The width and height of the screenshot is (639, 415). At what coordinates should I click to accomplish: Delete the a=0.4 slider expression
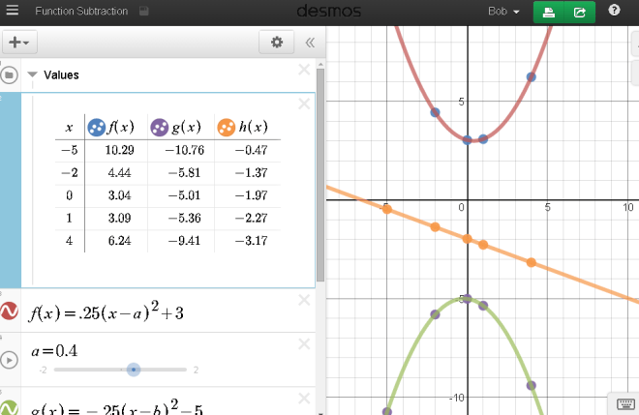click(x=304, y=344)
